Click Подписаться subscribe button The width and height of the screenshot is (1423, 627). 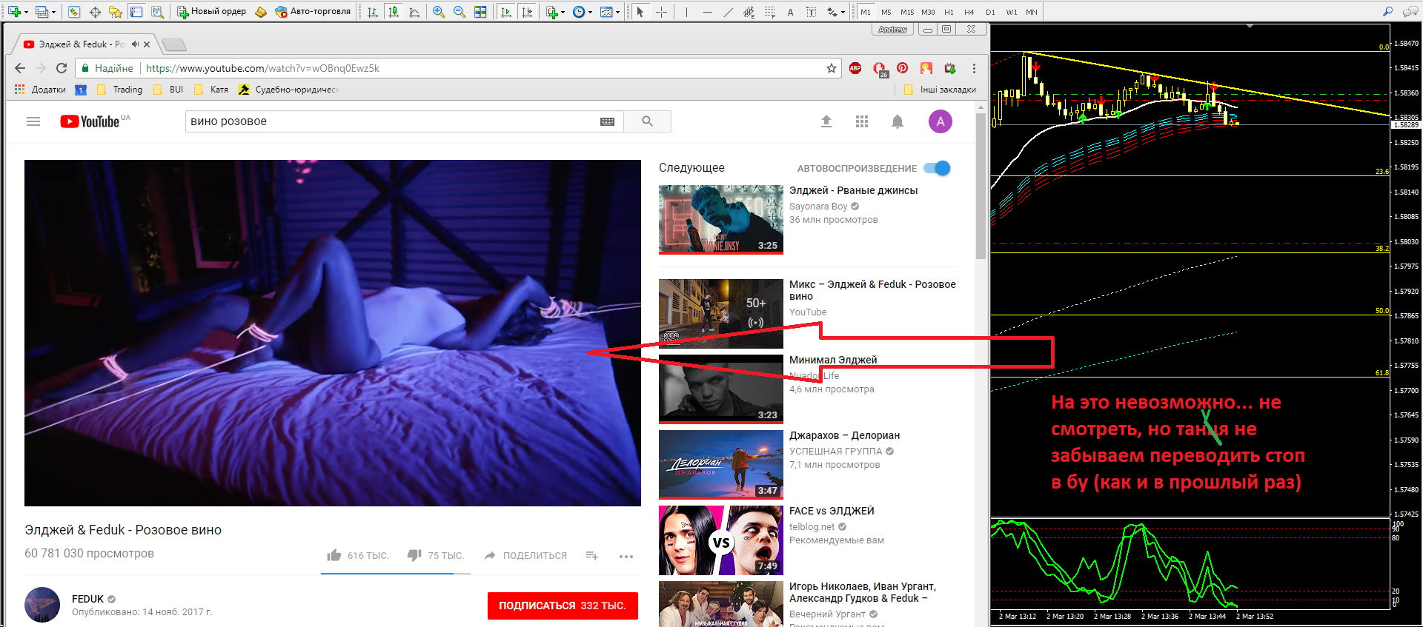click(x=563, y=606)
